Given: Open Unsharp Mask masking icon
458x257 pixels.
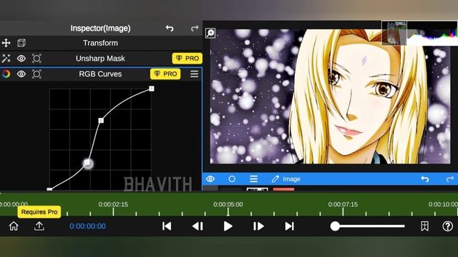Looking at the screenshot, I should (x=36, y=59).
